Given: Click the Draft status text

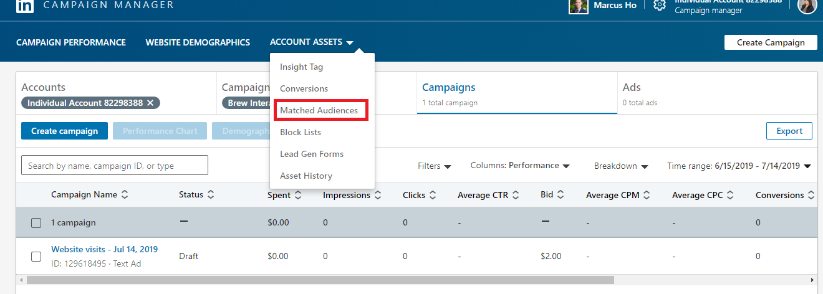Looking at the screenshot, I should click(x=190, y=256).
